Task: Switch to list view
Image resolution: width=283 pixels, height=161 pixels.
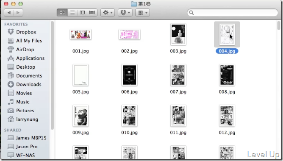Action: tap(72, 13)
